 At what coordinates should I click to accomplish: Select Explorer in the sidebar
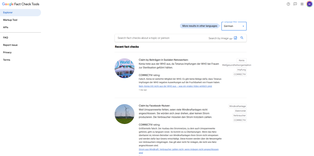point(8,13)
